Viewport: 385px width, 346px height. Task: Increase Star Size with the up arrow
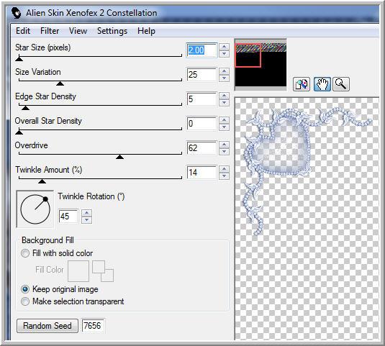tap(224, 47)
